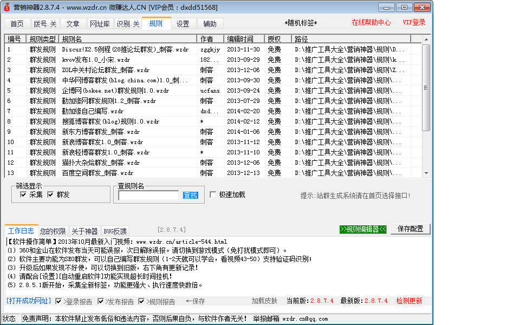Click the 识别.关 recognition icon
Screen dimensions: 520x325
[127, 23]
